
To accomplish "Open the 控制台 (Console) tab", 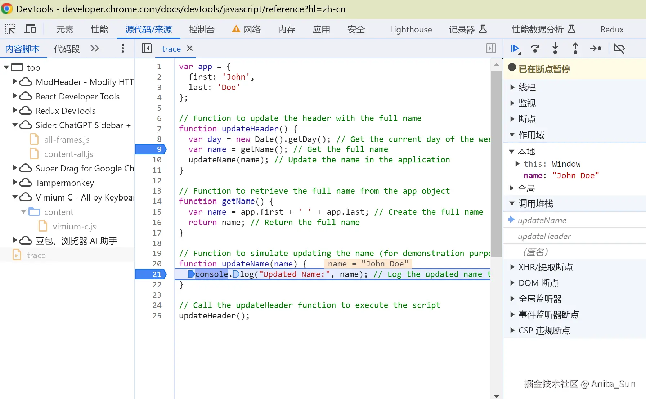I will (x=202, y=30).
